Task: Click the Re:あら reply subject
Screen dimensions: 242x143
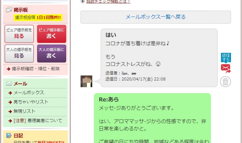Action: pos(109,99)
